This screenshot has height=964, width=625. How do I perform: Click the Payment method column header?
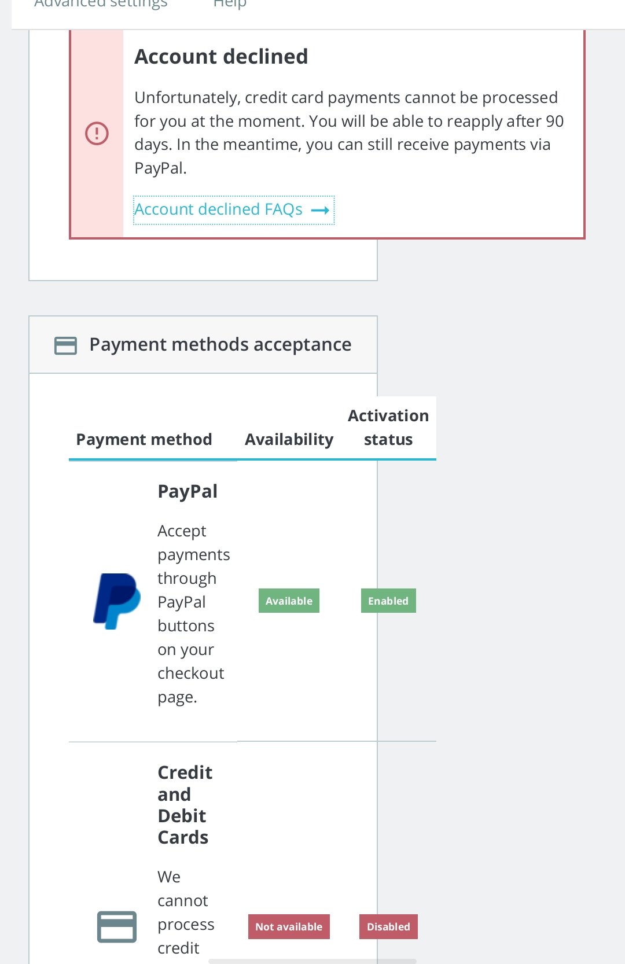144,440
